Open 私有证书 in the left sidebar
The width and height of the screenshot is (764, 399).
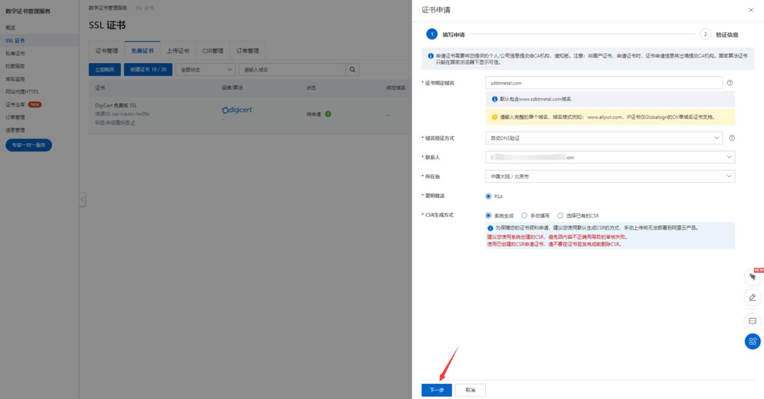click(x=15, y=53)
